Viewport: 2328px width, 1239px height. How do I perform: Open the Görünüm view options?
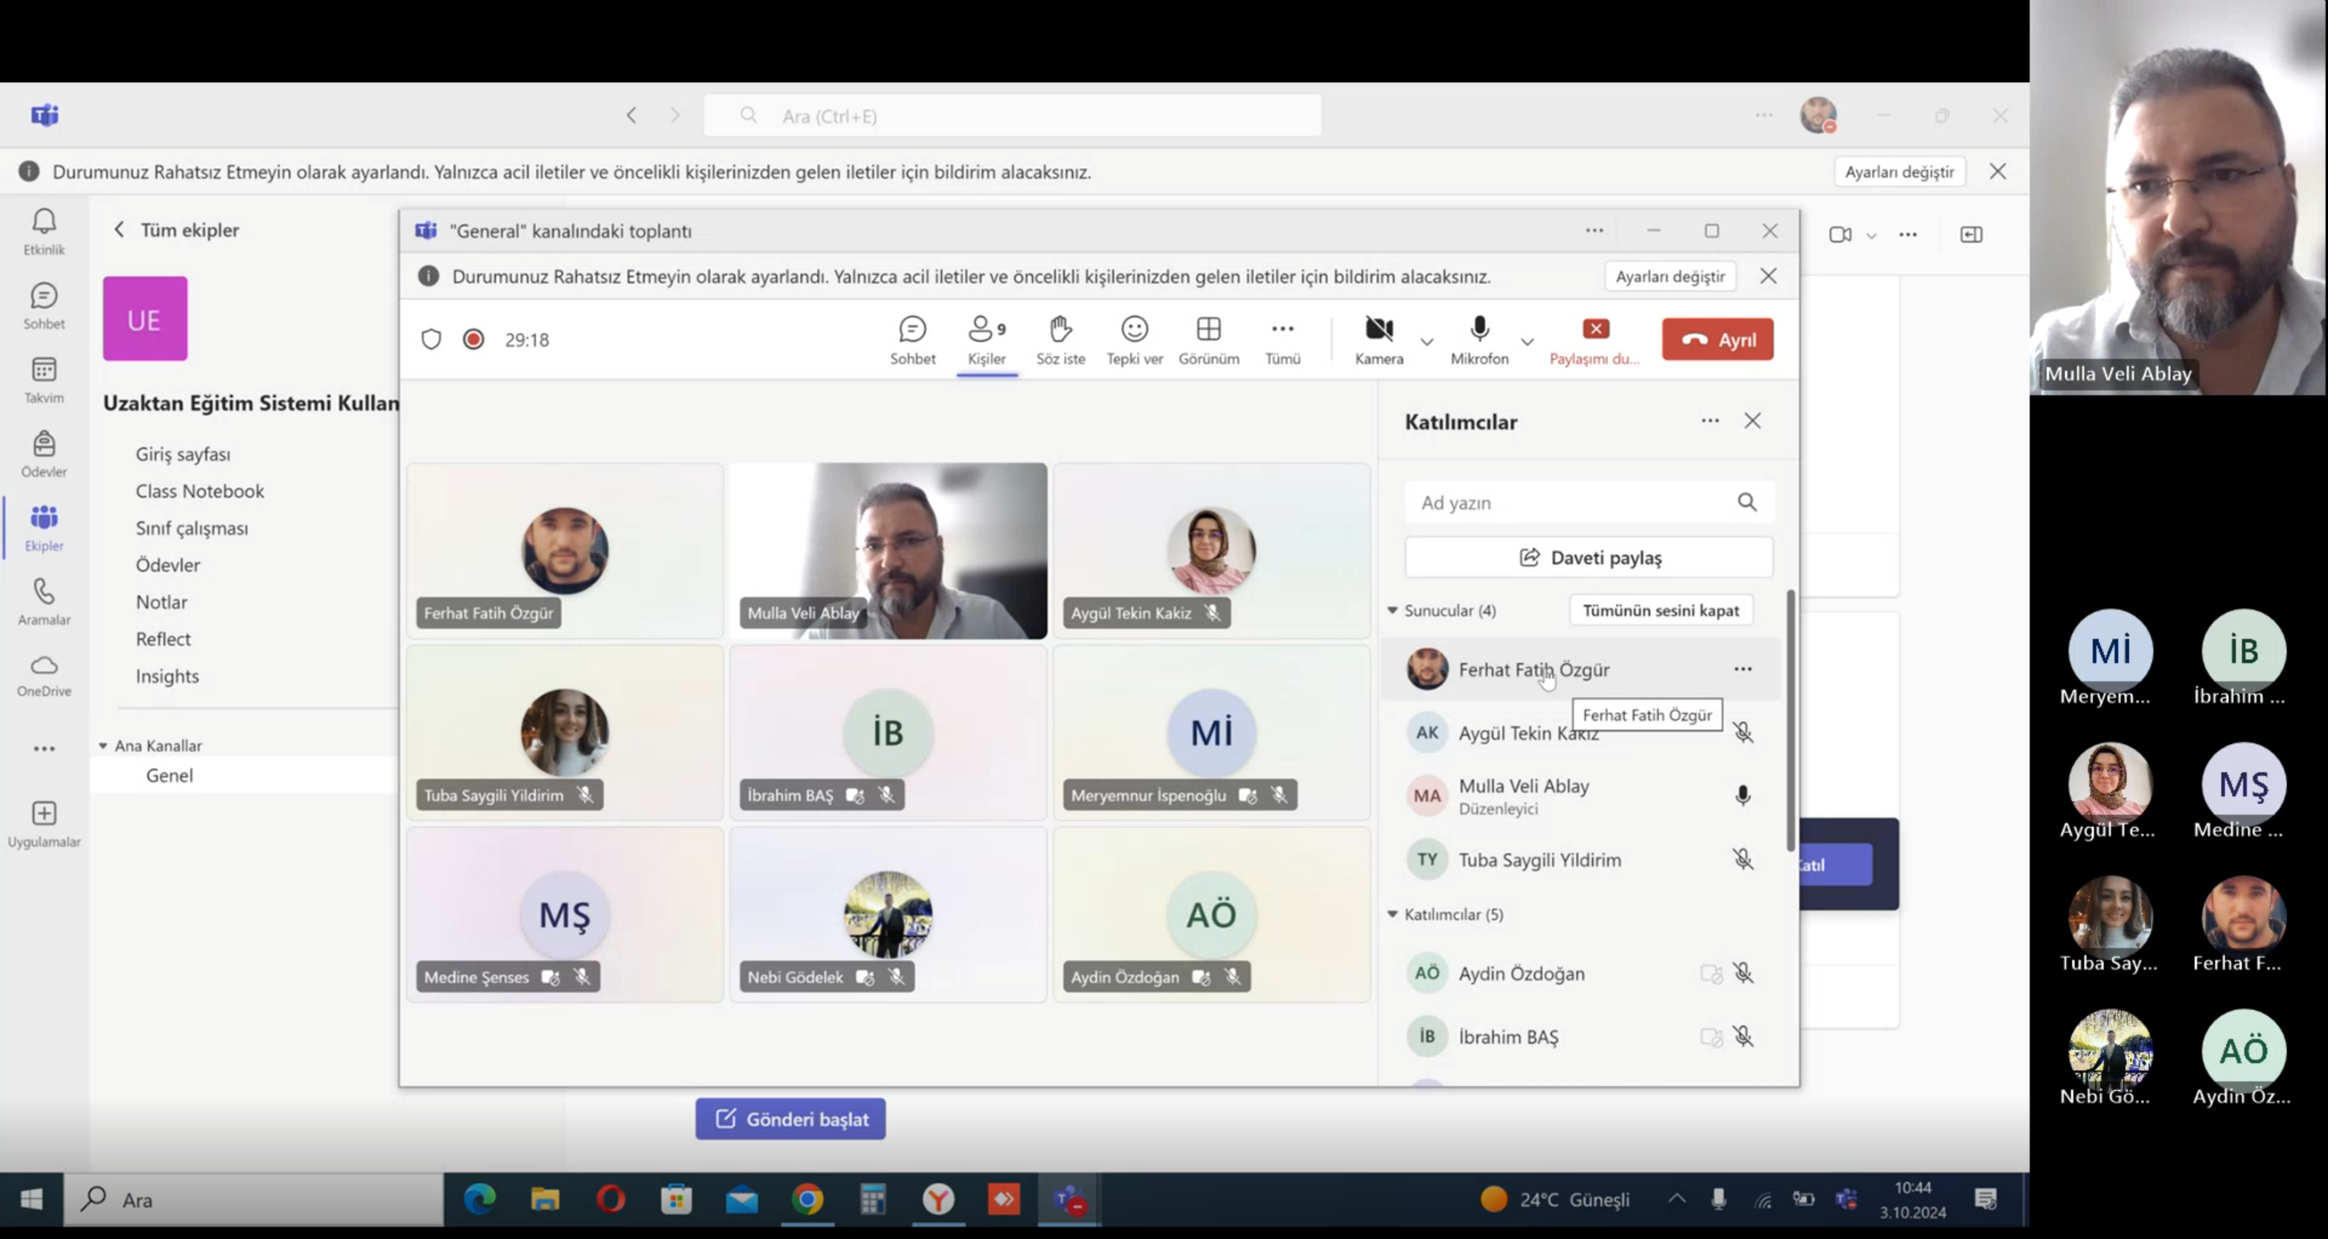click(1208, 339)
